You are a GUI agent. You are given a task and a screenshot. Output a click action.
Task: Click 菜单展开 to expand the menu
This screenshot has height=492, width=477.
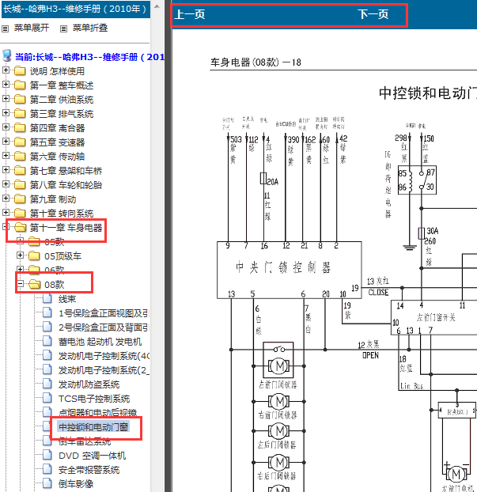click(32, 28)
